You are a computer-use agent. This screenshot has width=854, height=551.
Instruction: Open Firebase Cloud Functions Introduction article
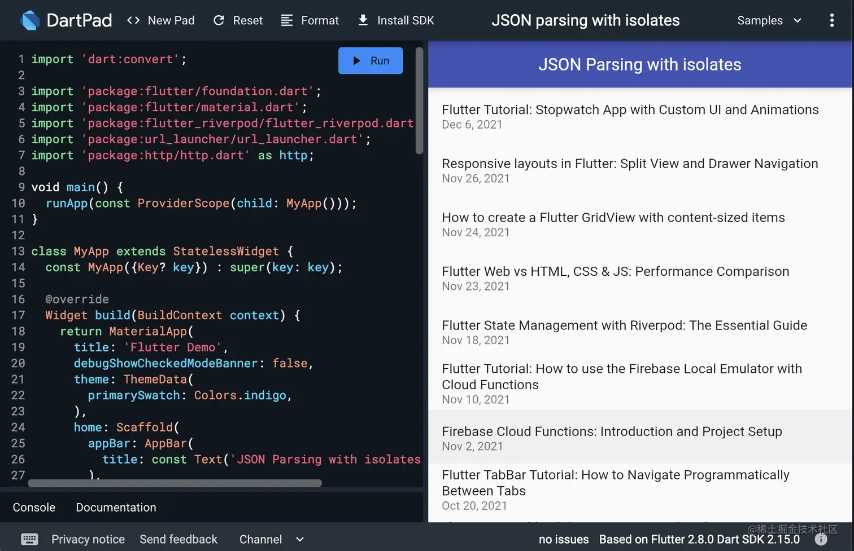640,437
